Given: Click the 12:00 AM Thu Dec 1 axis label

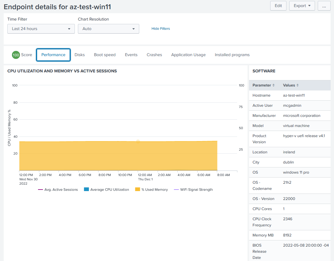Looking at the screenshot, I should pos(145,177).
